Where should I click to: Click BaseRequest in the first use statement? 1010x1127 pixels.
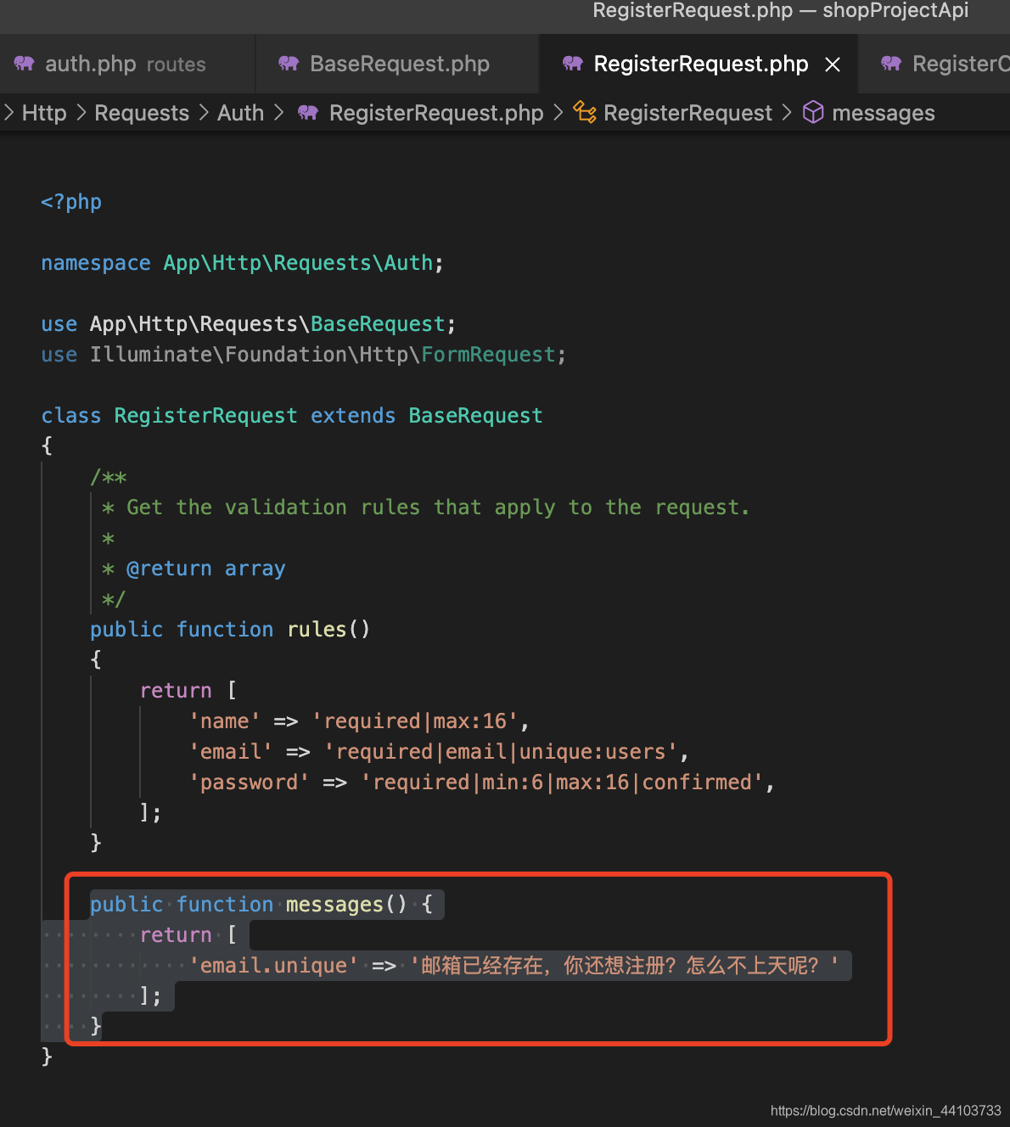click(378, 324)
